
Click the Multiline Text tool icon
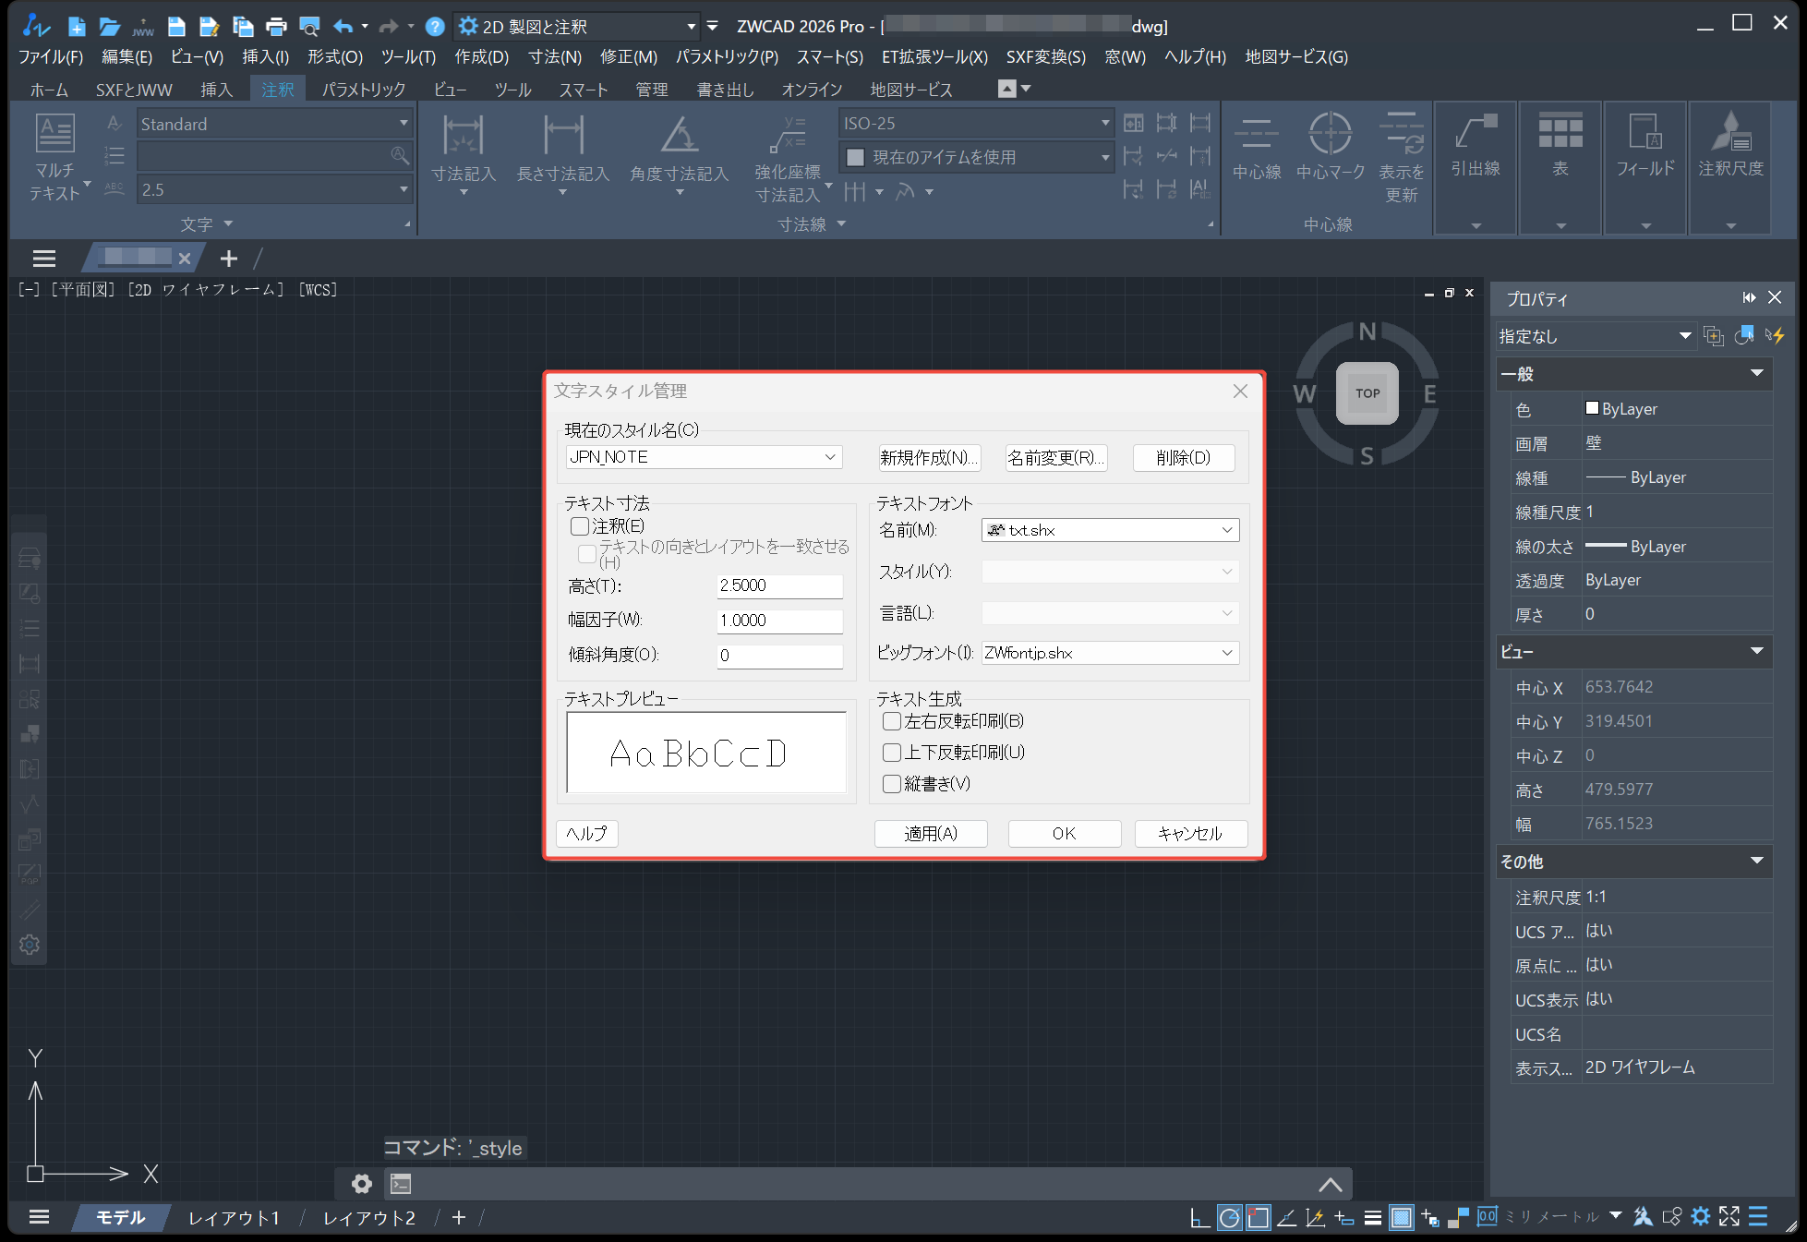tap(54, 134)
